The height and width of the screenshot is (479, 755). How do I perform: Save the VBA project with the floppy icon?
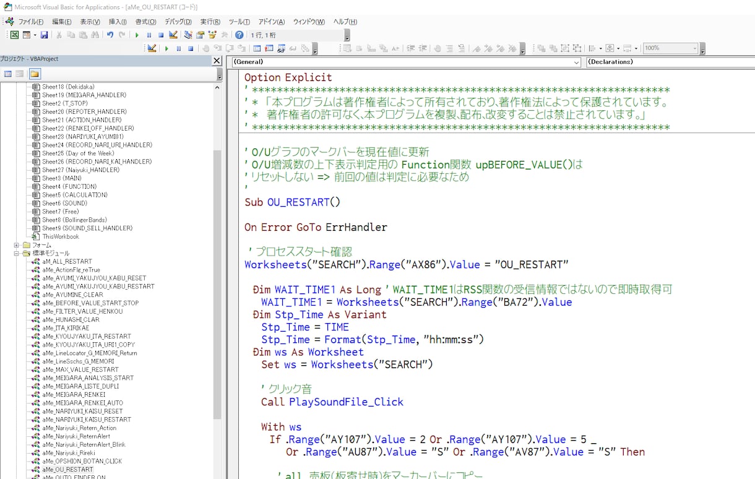tap(44, 35)
